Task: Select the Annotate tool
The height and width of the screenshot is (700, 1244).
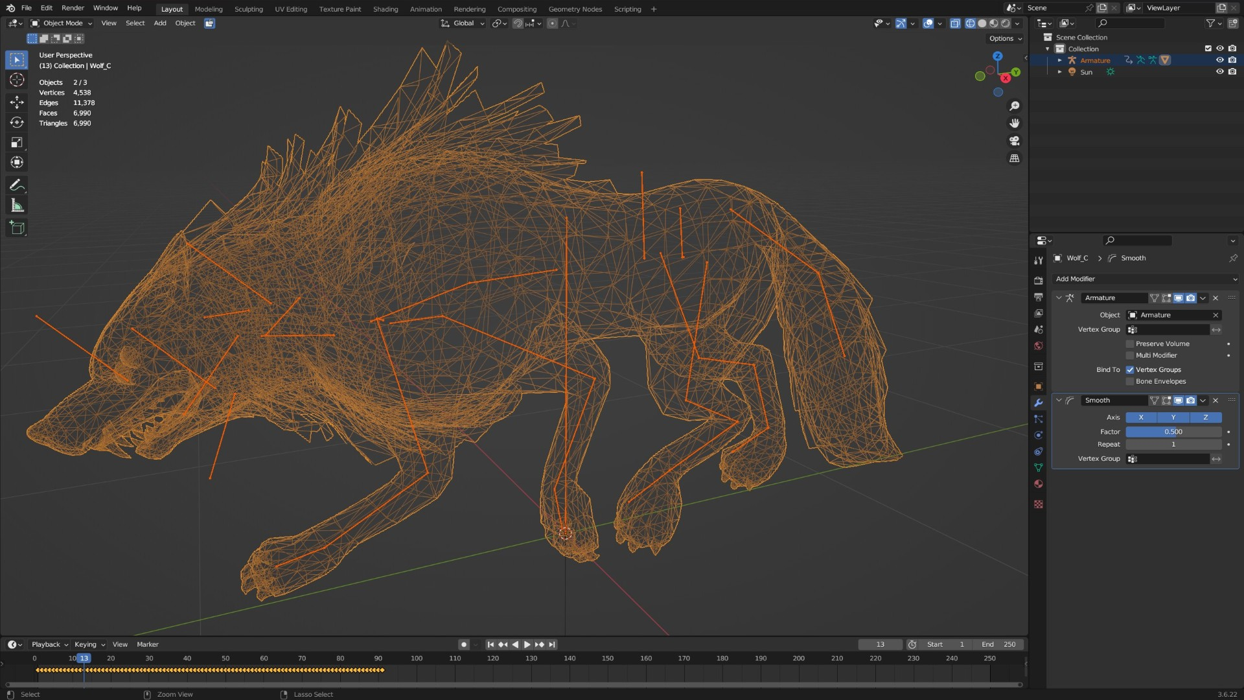Action: click(17, 185)
